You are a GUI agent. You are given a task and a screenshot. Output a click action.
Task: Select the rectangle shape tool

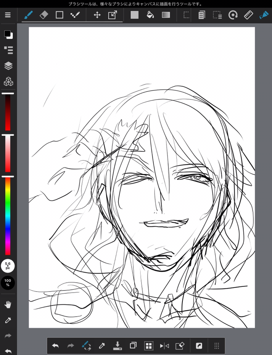click(59, 15)
